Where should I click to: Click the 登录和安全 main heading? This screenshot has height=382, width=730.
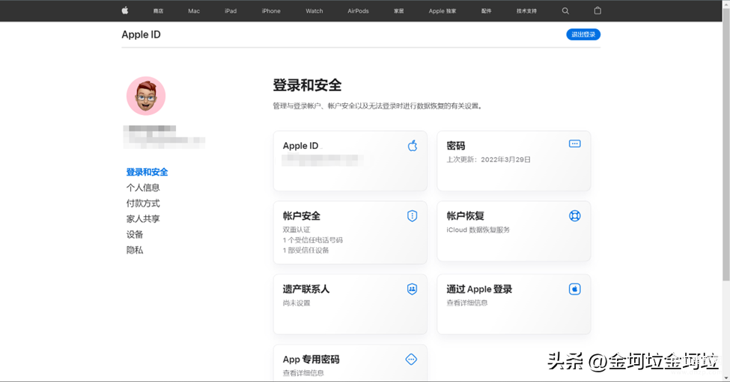[307, 85]
